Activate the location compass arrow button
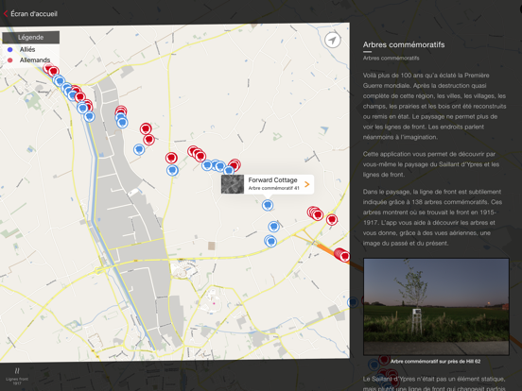Screen dimensions: 522x391 (x=332, y=41)
